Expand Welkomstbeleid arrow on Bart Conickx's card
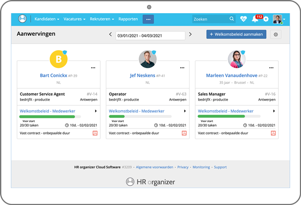 (x=96, y=111)
